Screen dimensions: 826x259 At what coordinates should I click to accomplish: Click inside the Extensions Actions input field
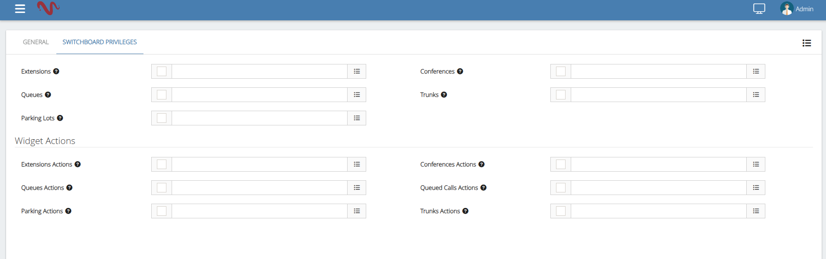pyautogui.click(x=259, y=164)
